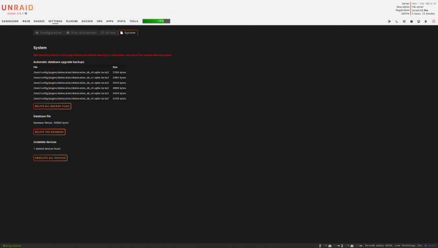Go to the Main menu
The image size is (438, 248).
(26, 21)
